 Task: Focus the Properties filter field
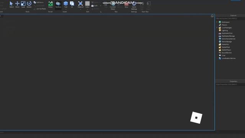pos(230,84)
